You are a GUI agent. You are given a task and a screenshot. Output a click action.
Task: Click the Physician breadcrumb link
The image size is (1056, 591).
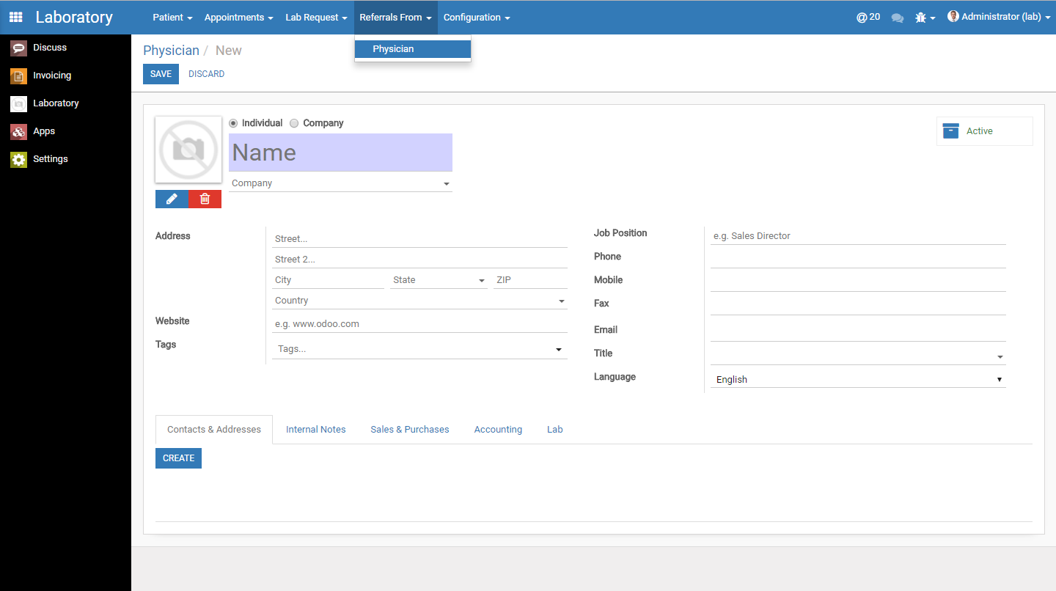click(171, 51)
